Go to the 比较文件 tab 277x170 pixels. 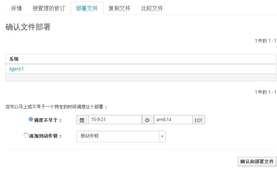pyautogui.click(x=152, y=8)
